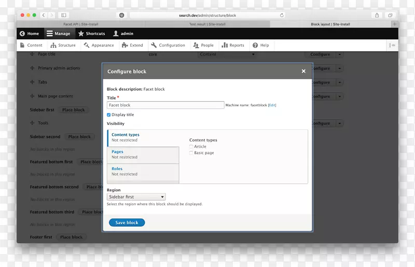This screenshot has height=267, width=415.
Task: Enable the Basic page content type
Action: point(191,153)
